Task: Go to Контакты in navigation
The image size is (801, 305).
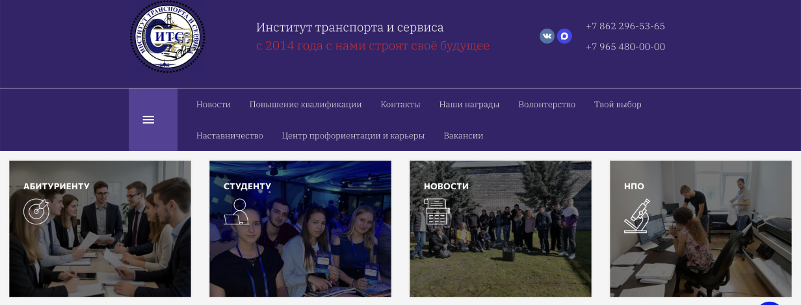Action: (400, 105)
